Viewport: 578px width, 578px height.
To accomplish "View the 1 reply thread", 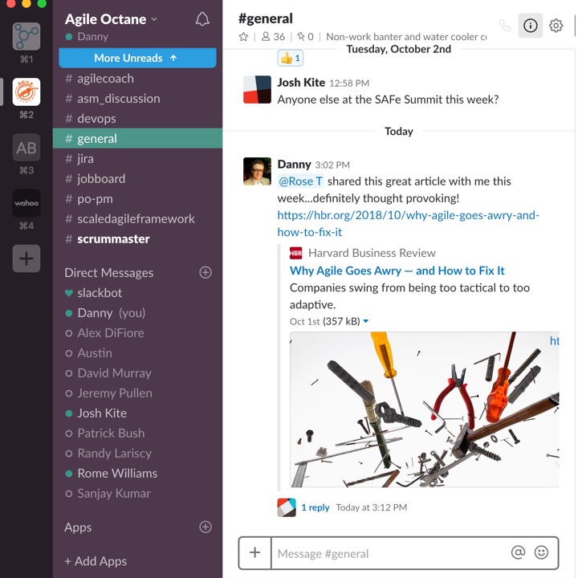I will 315,507.
